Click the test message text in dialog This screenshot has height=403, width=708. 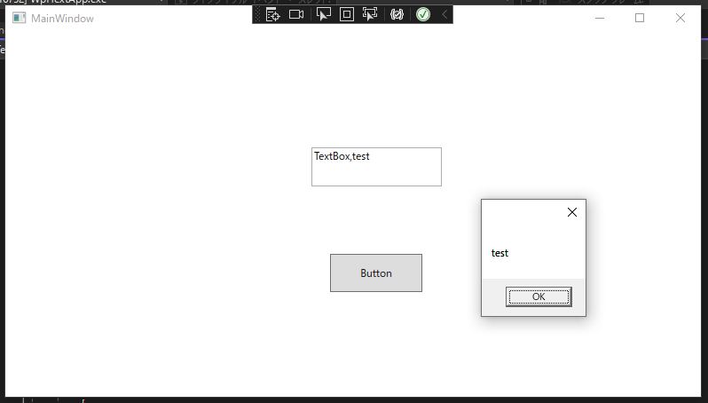coord(500,253)
